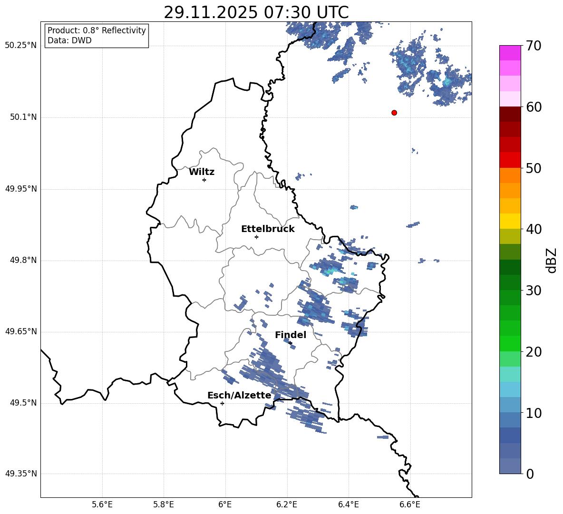Viewport: 563px width, 514px height.
Task: Click the 6.4°E longitude tick label
Action: tap(348, 504)
